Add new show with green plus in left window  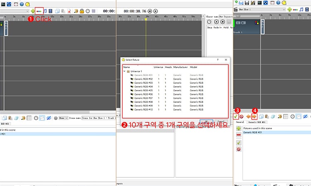[33, 11]
